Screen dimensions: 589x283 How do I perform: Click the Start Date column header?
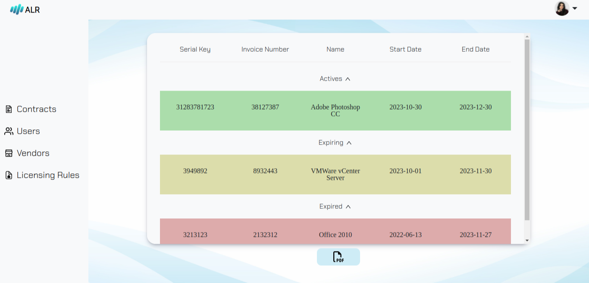click(405, 49)
